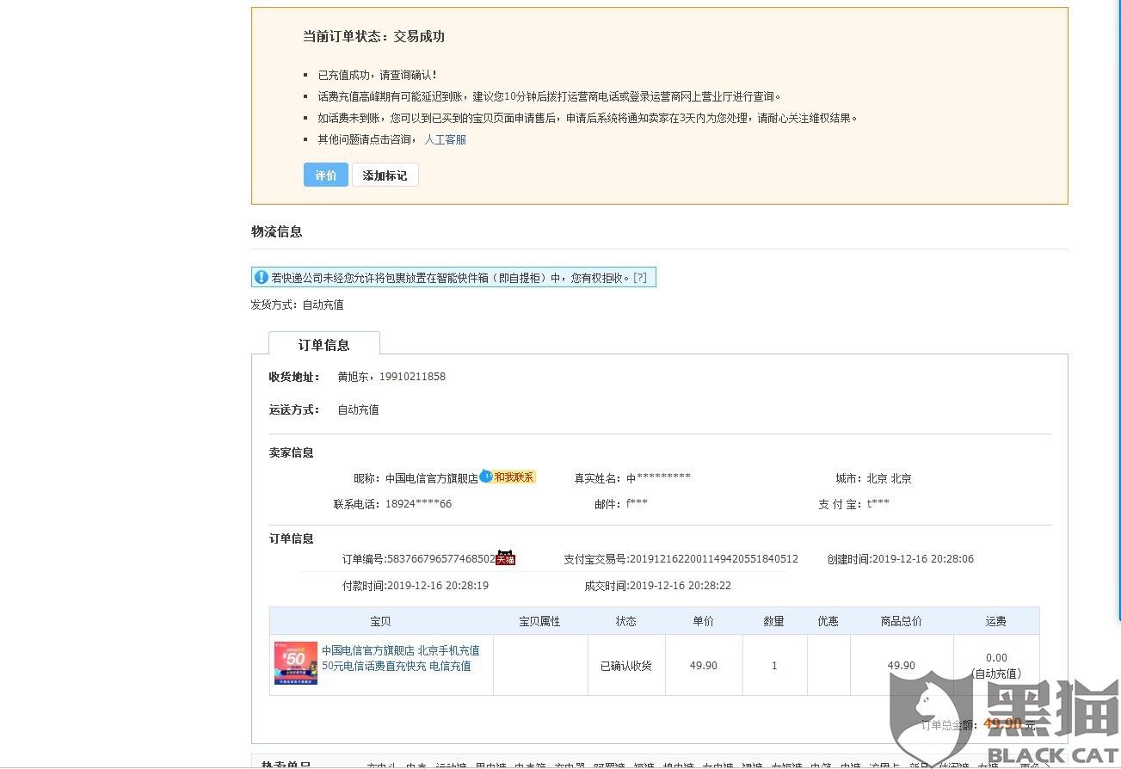
Task: Click the 和我联系 chat icon
Action: [x=508, y=477]
